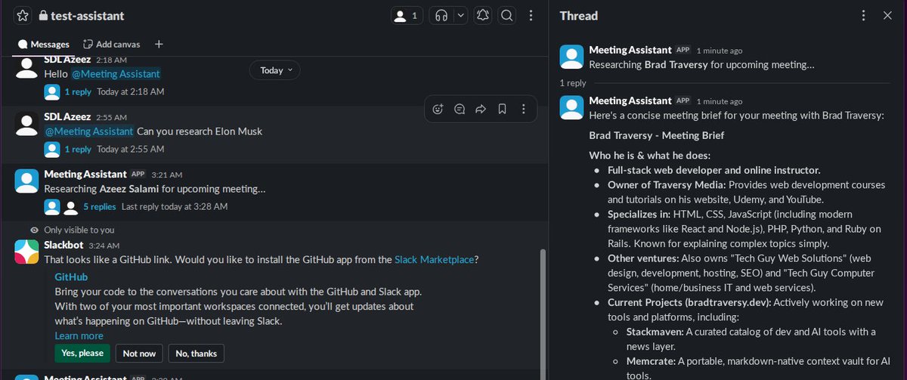Viewport: 907px width, 380px height.
Task: Click @Meeting Assistant mention in Hello message
Action: pos(116,73)
